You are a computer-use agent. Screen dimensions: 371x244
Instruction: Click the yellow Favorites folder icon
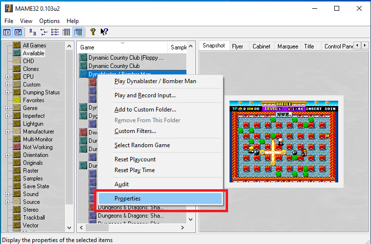click(x=17, y=100)
